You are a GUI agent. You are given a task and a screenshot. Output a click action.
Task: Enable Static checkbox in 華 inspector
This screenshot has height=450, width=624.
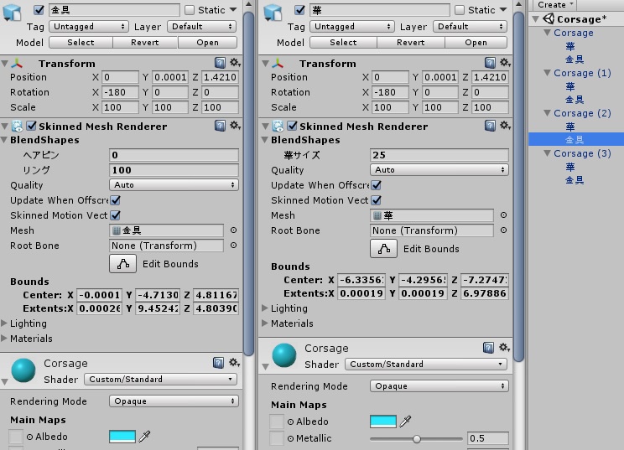(x=460, y=10)
